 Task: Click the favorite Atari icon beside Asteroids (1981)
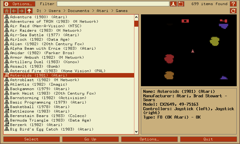point(7,75)
